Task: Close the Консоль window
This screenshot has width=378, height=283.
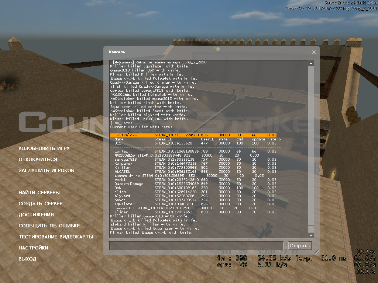Action: pyautogui.click(x=314, y=52)
